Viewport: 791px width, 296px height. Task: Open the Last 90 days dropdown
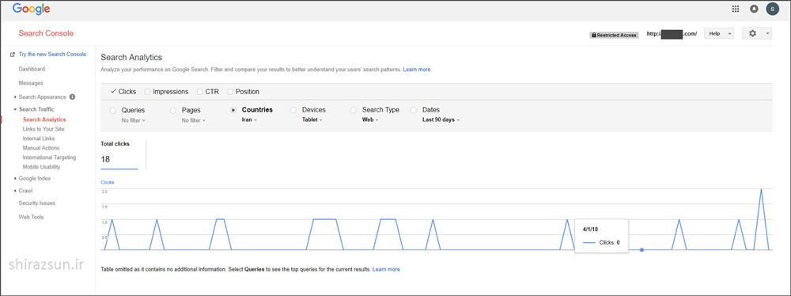[441, 120]
